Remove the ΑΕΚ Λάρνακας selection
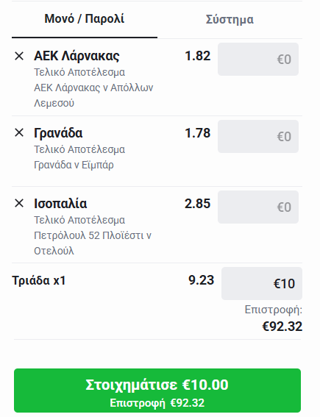 19,56
